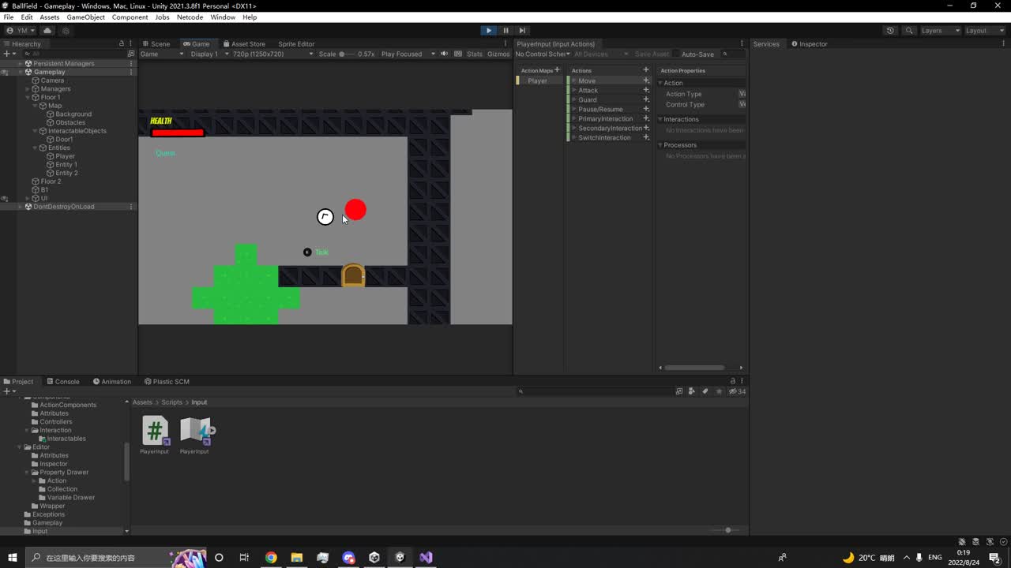Image resolution: width=1011 pixels, height=568 pixels.
Task: Expand the Guard action foldout
Action: [574, 99]
